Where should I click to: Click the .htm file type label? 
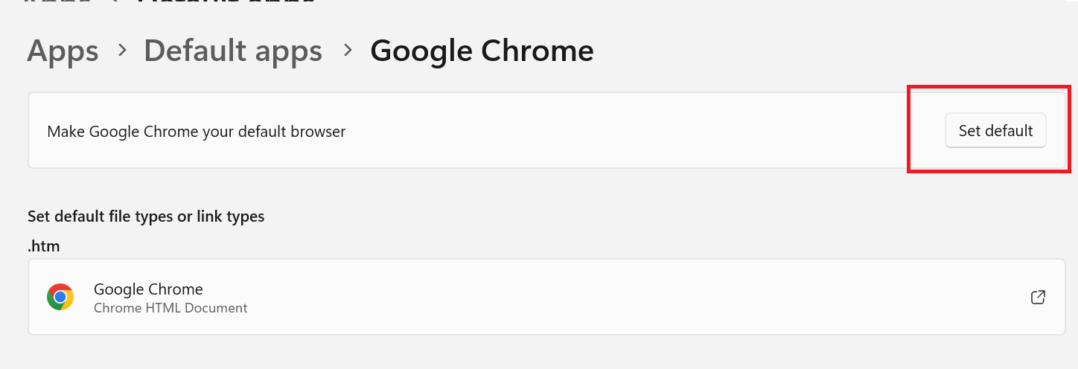(44, 246)
